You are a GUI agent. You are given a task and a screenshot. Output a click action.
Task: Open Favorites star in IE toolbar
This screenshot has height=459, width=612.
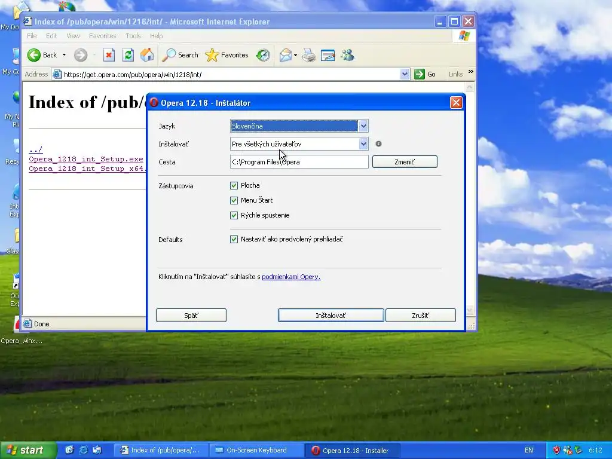pyautogui.click(x=227, y=55)
